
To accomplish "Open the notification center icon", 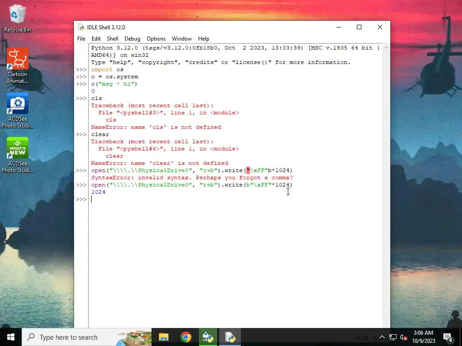I will click(448, 337).
